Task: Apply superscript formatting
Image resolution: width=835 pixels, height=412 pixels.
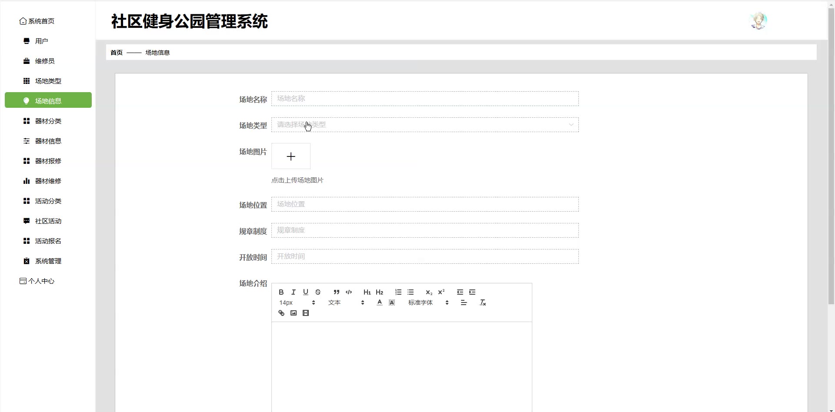Action: click(x=441, y=292)
